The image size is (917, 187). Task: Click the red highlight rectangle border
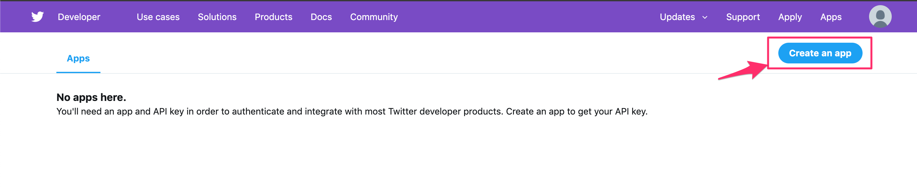pos(768,37)
